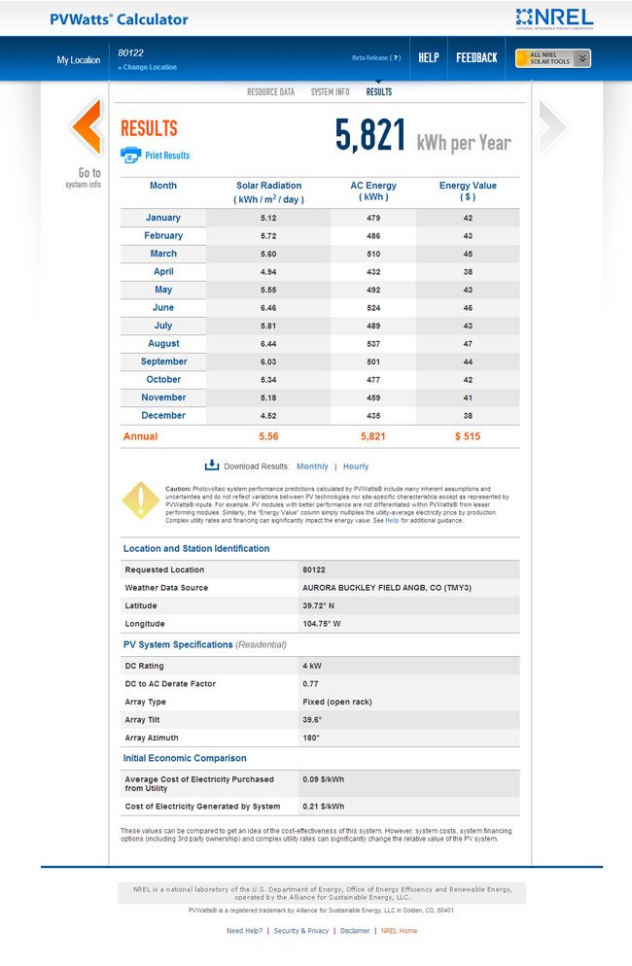
Task: Select the Results tab
Action: pos(379,92)
